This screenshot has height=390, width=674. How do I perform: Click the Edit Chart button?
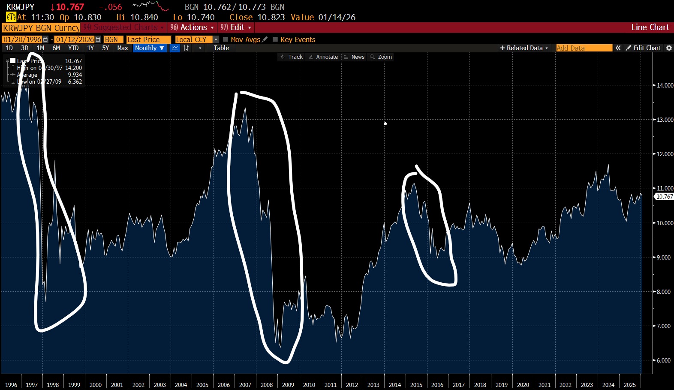tap(643, 48)
